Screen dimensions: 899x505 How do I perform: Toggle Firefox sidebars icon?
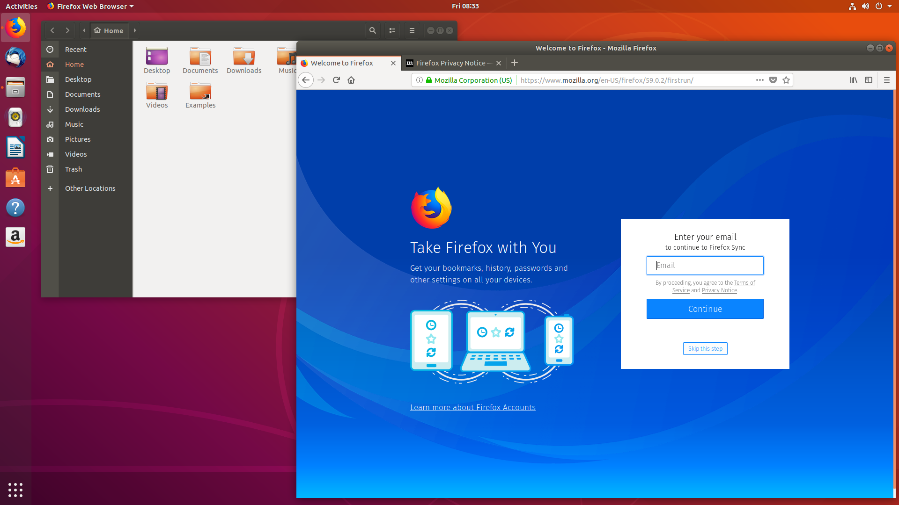coord(869,80)
